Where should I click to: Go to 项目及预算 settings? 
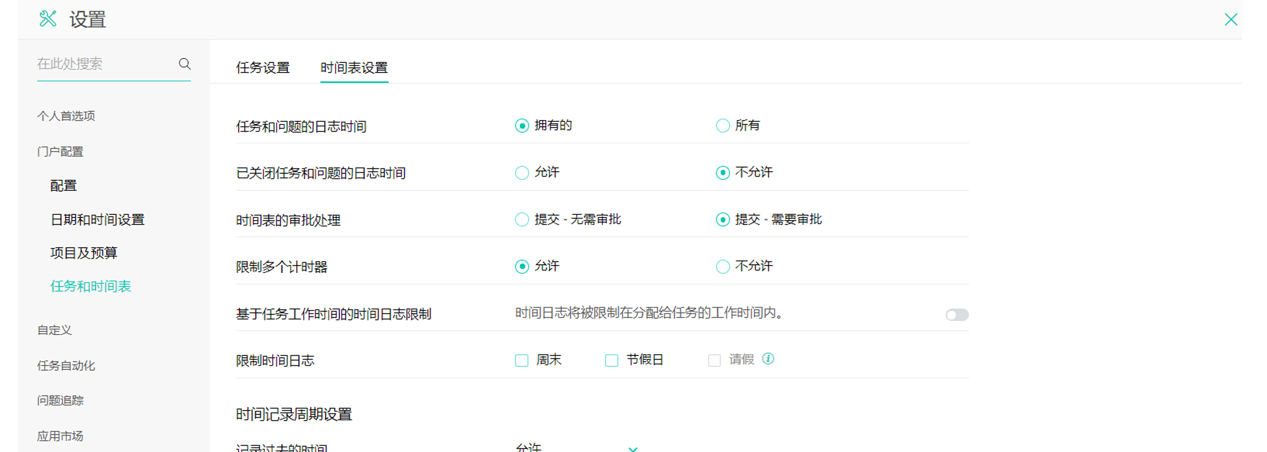tap(84, 253)
